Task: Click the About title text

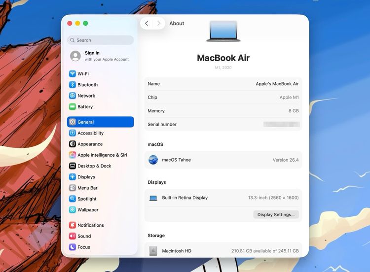Action: coord(177,23)
